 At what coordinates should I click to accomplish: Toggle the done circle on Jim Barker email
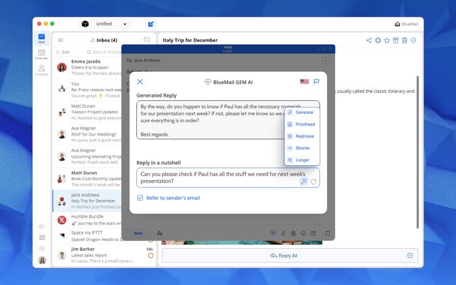pyautogui.click(x=150, y=255)
